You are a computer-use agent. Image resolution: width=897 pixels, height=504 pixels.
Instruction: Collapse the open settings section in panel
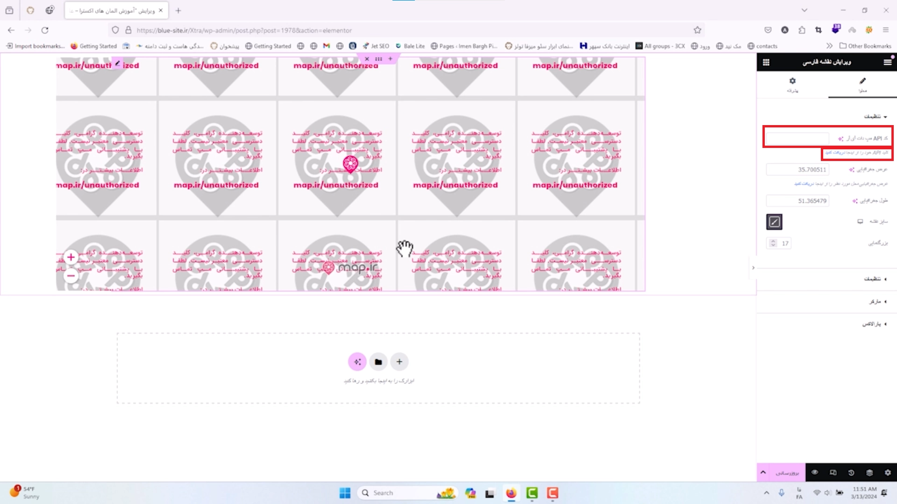click(x=876, y=117)
